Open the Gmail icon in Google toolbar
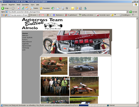 tap(43, 15)
